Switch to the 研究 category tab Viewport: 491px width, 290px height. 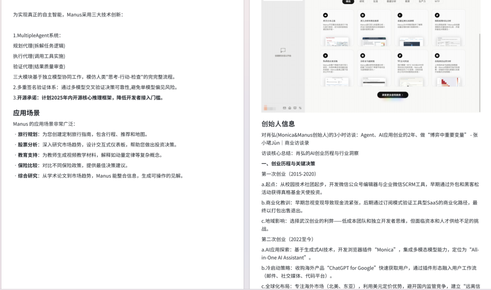click(363, 2)
